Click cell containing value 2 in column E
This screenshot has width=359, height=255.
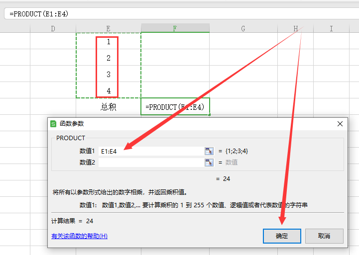click(108, 58)
